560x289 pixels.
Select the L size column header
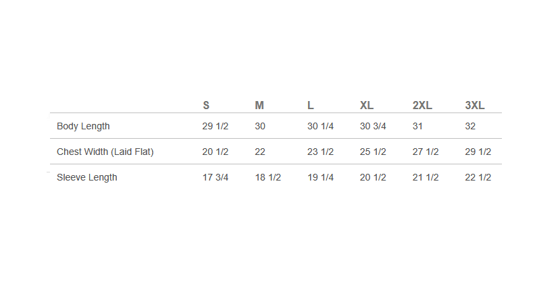[x=311, y=105]
